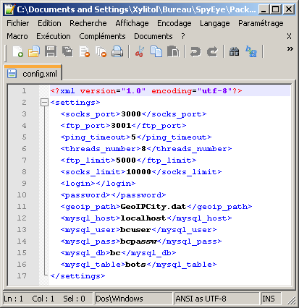This screenshot has width=299, height=308.
Task: Collapse the settings node fold marker
Action: pos(44,103)
